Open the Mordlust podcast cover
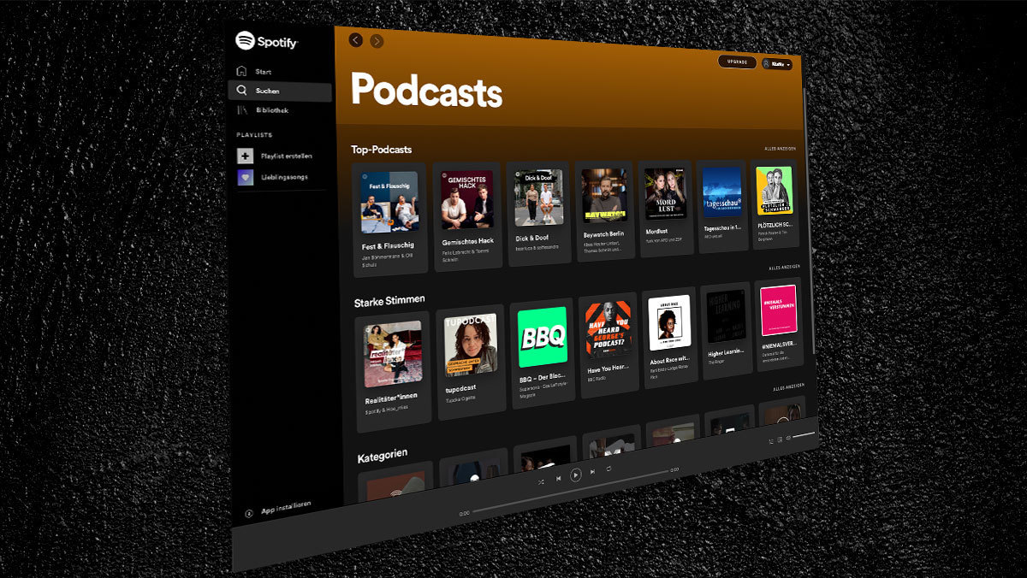Image resolution: width=1027 pixels, height=578 pixels. click(666, 194)
